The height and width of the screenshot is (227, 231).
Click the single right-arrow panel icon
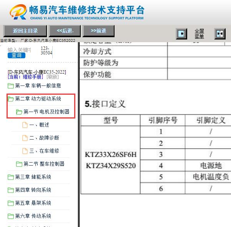181,34
